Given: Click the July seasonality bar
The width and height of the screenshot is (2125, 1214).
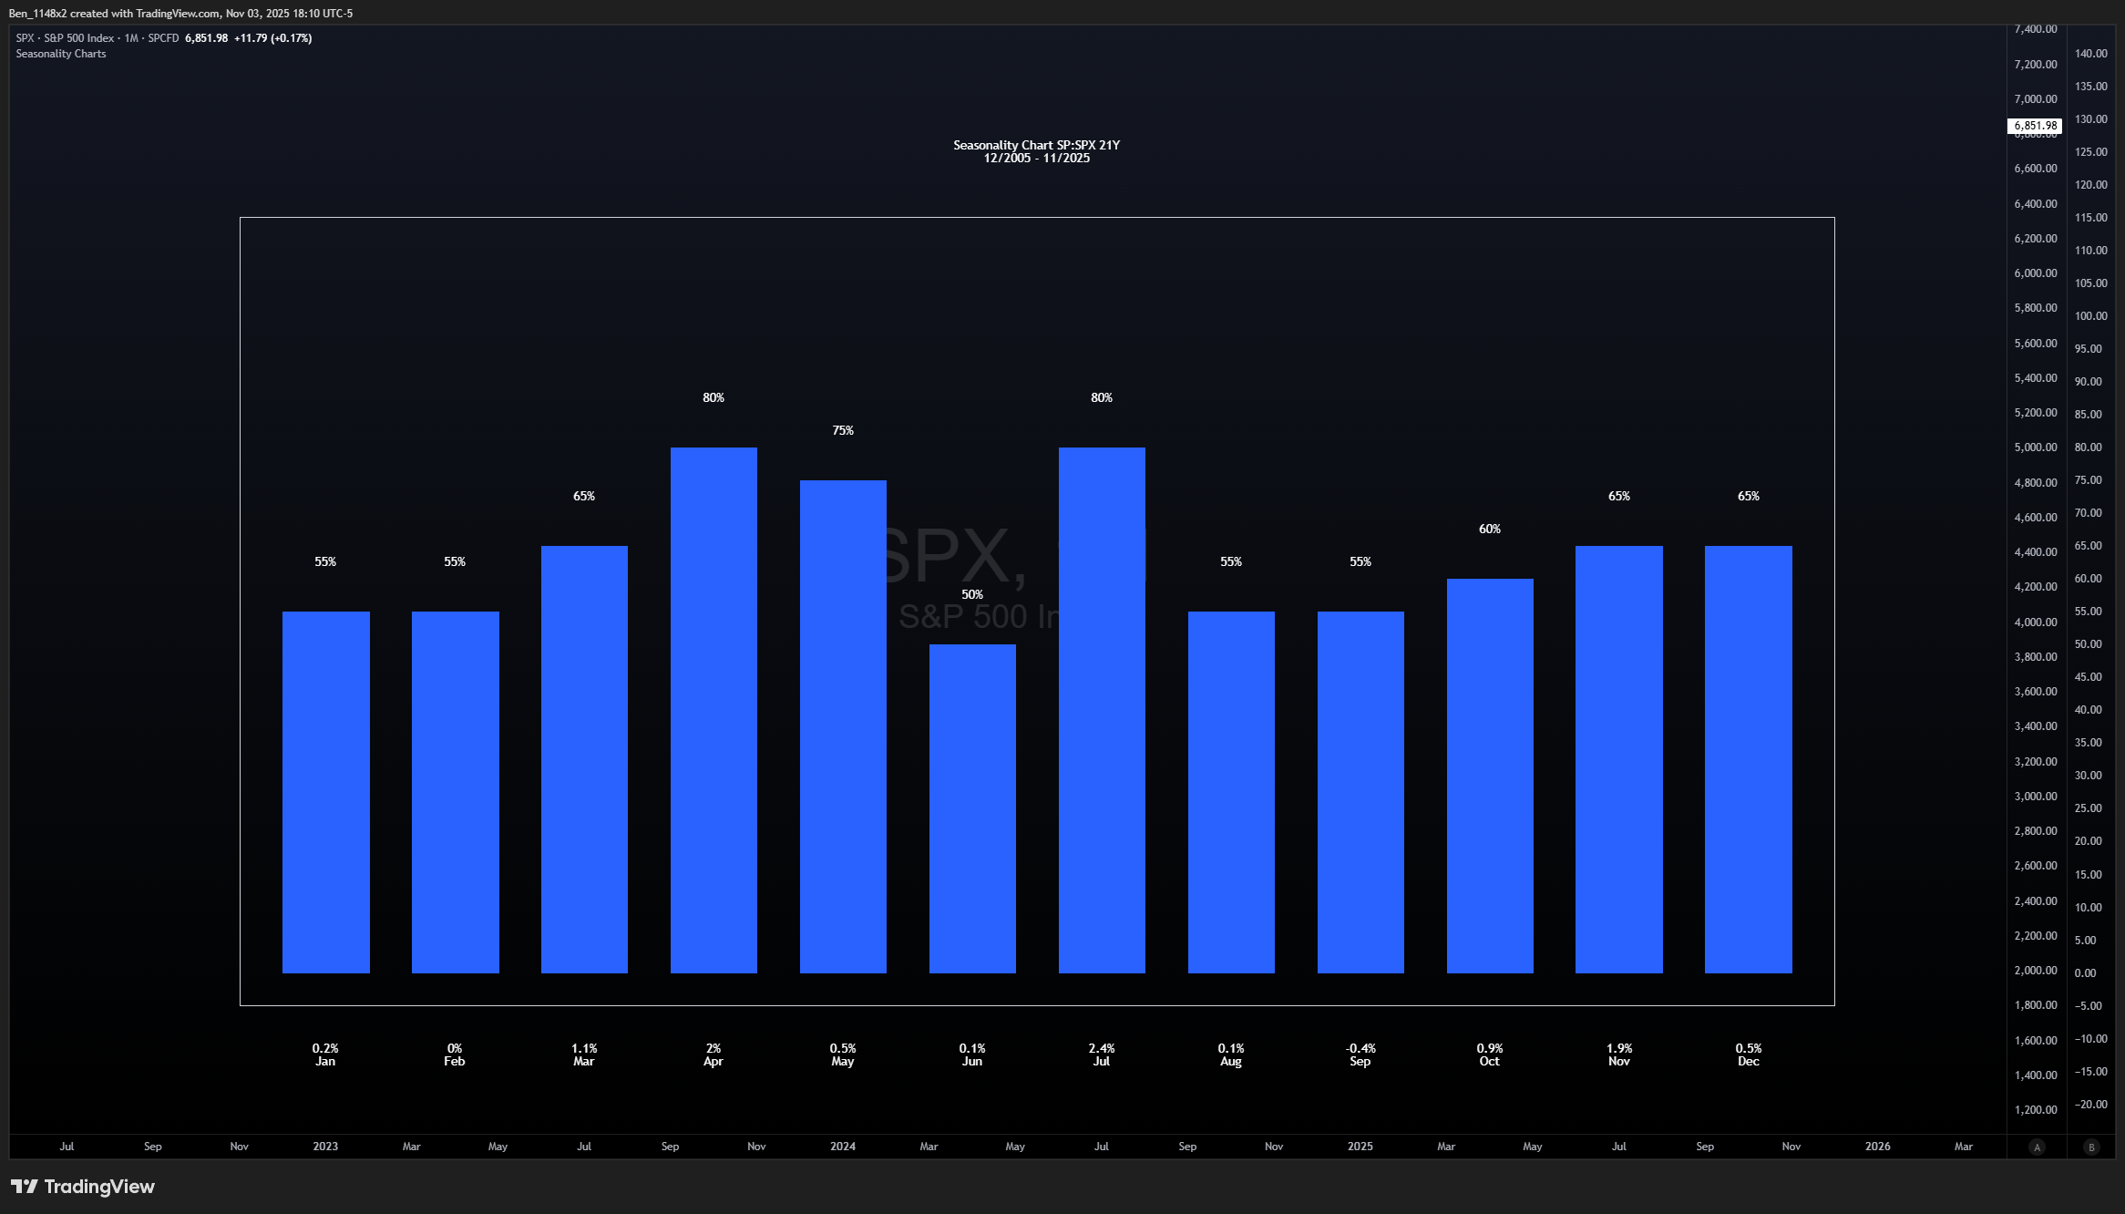Looking at the screenshot, I should pyautogui.click(x=1102, y=710).
